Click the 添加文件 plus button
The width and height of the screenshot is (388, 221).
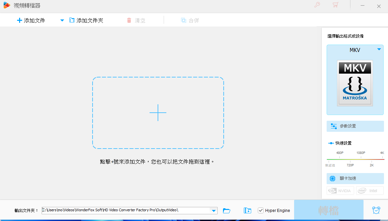coord(31,20)
